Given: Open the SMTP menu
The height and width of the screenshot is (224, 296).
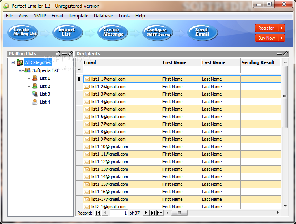Looking at the screenshot, I should [40, 16].
